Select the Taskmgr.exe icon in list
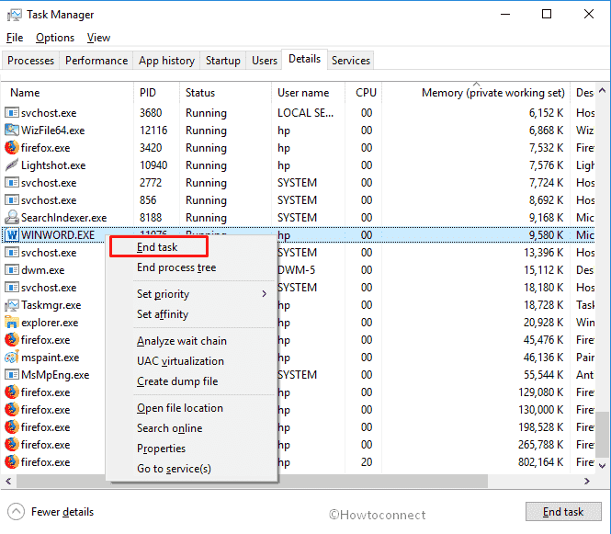Image resolution: width=611 pixels, height=534 pixels. 12,305
